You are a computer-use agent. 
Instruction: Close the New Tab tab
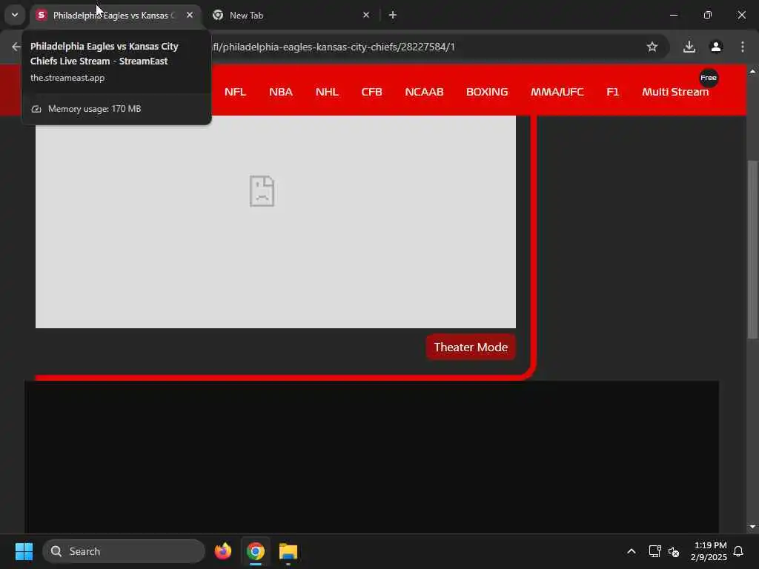[x=366, y=15]
